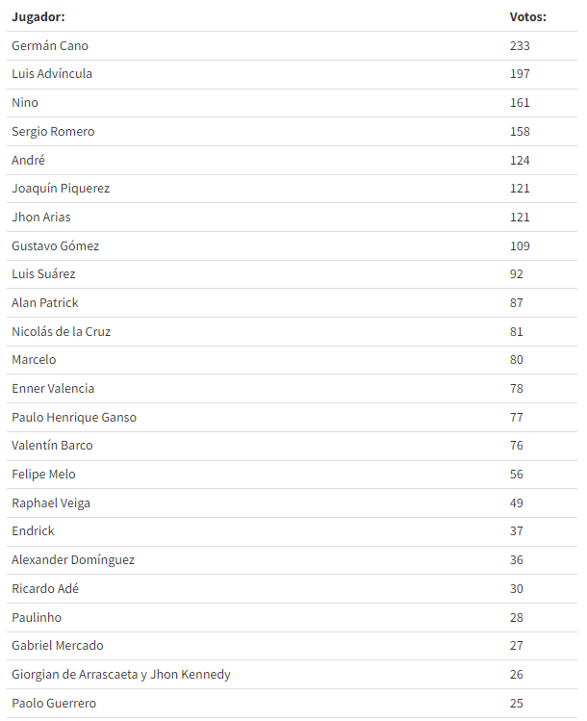Viewport: 587px width, 721px height.
Task: Click Joaquín Piquerez in the list
Action: tap(61, 189)
